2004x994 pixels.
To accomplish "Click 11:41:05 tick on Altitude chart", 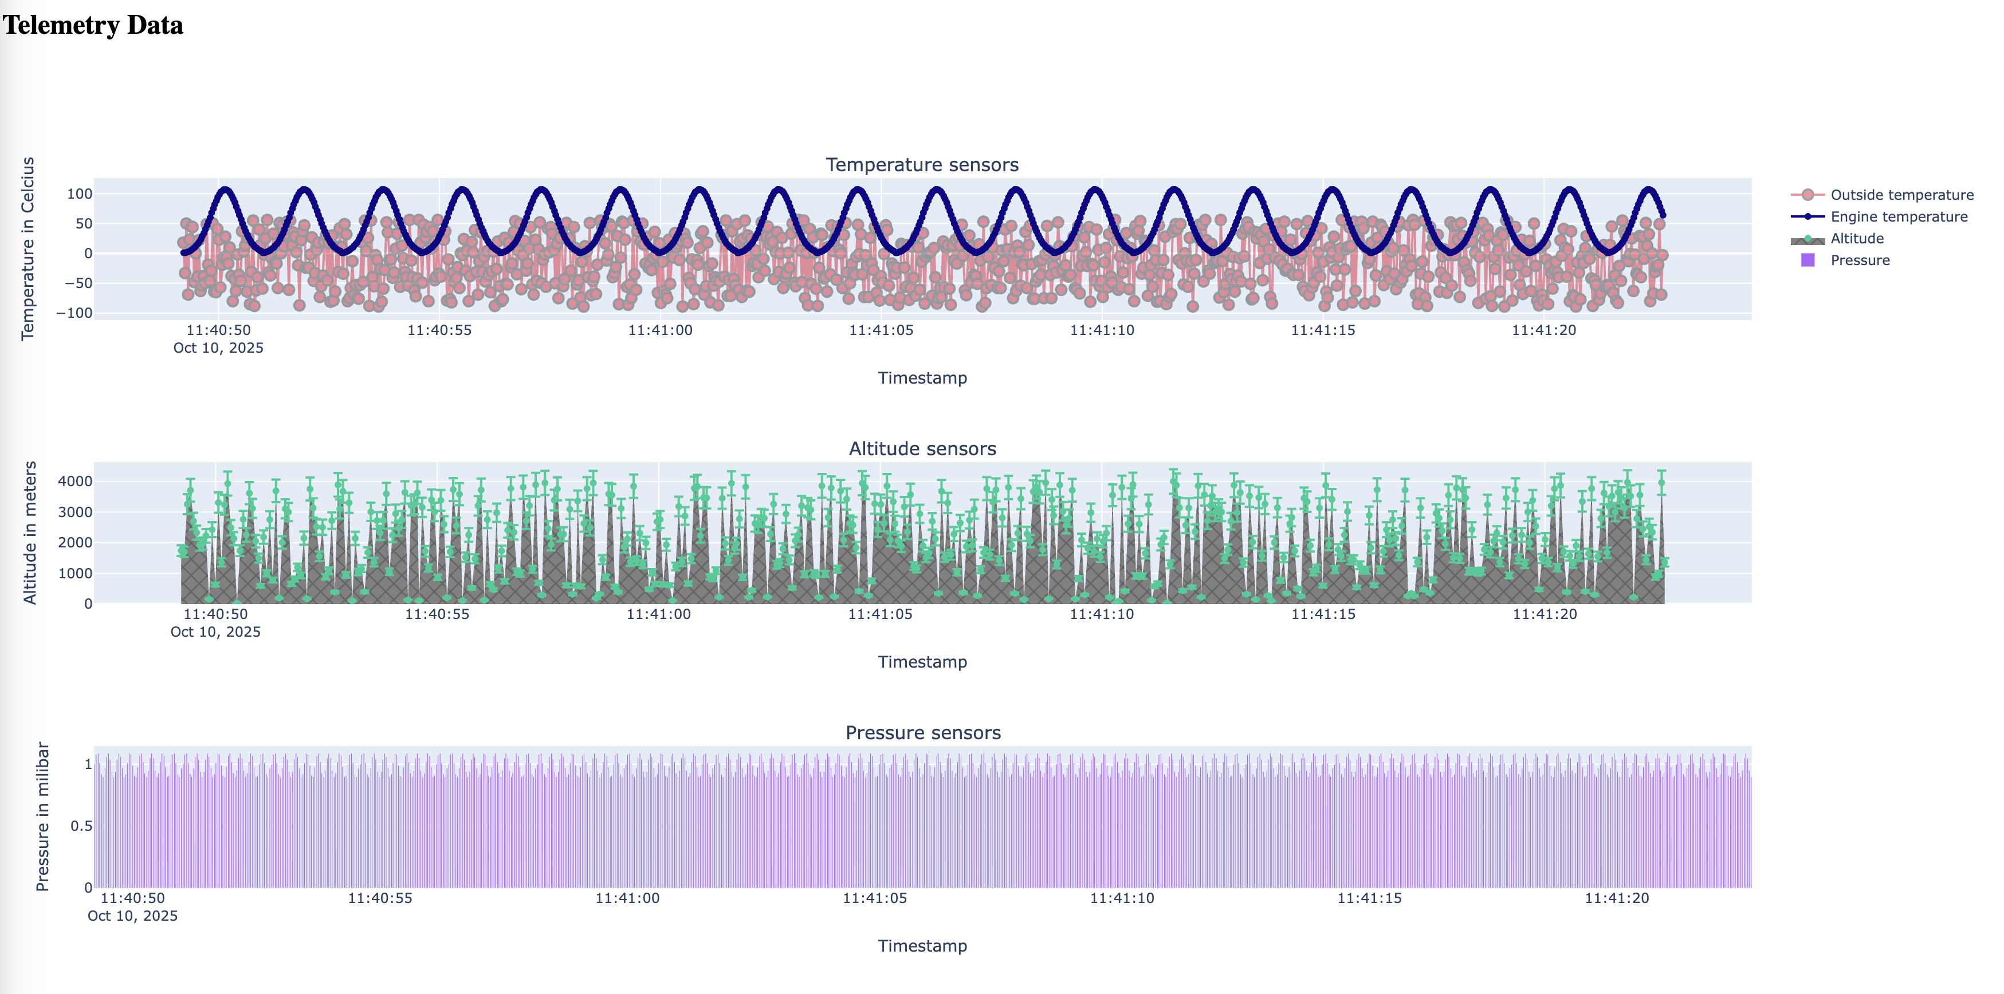I will pos(881,614).
